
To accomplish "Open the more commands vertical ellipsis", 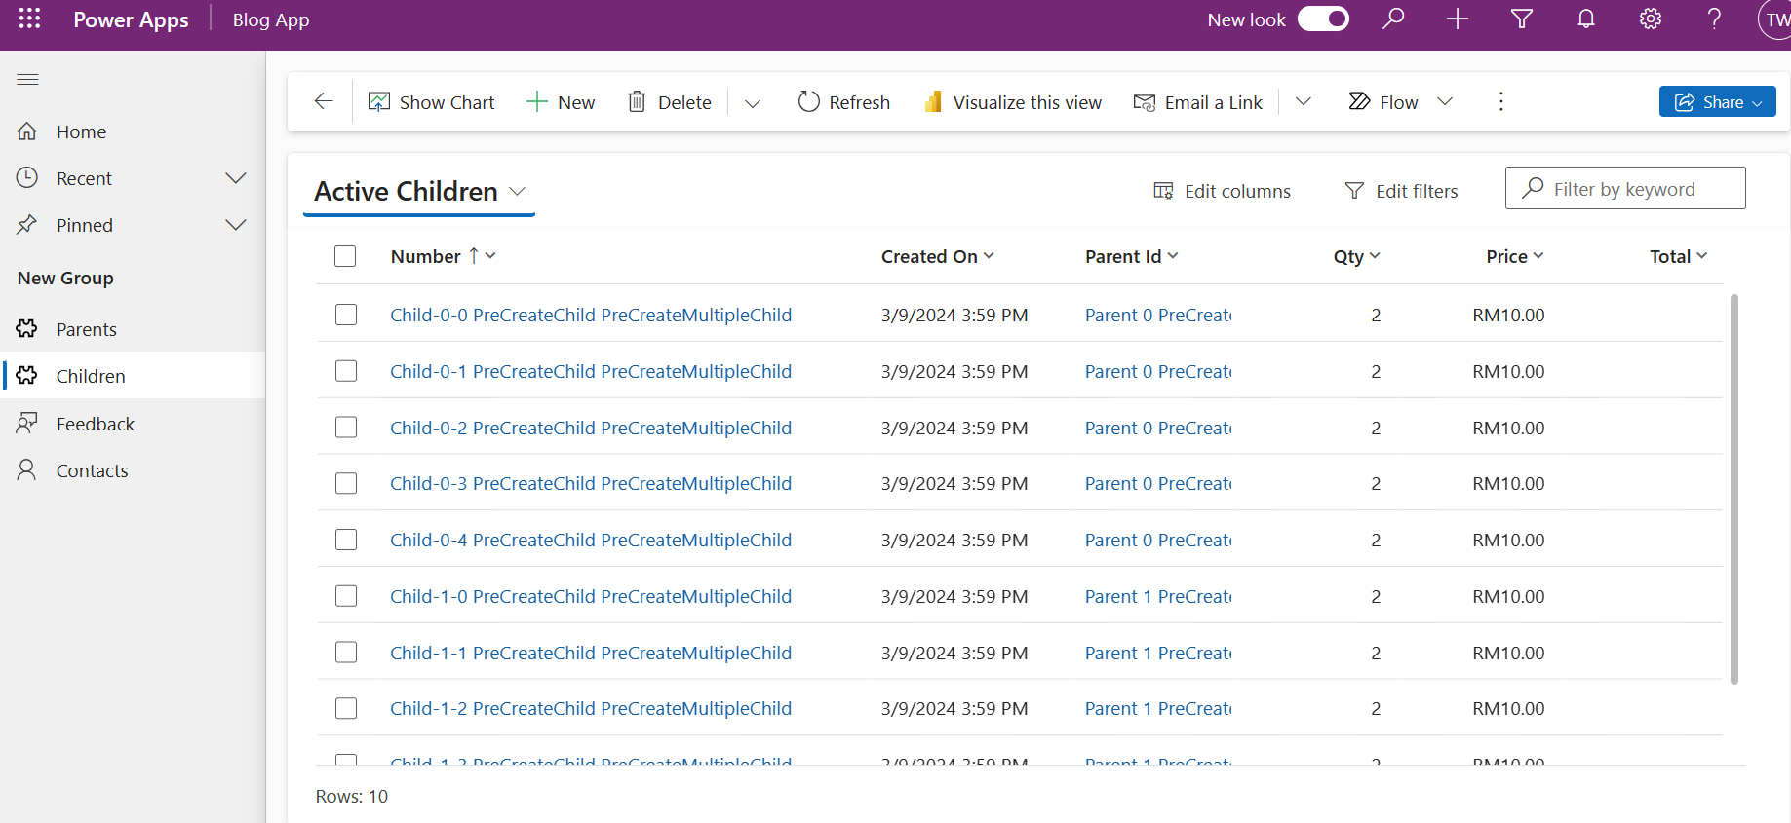I will pyautogui.click(x=1501, y=101).
